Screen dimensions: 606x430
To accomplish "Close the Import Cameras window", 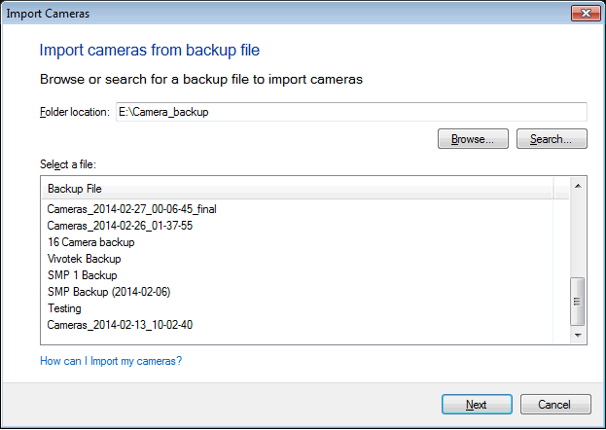I will (x=584, y=15).
